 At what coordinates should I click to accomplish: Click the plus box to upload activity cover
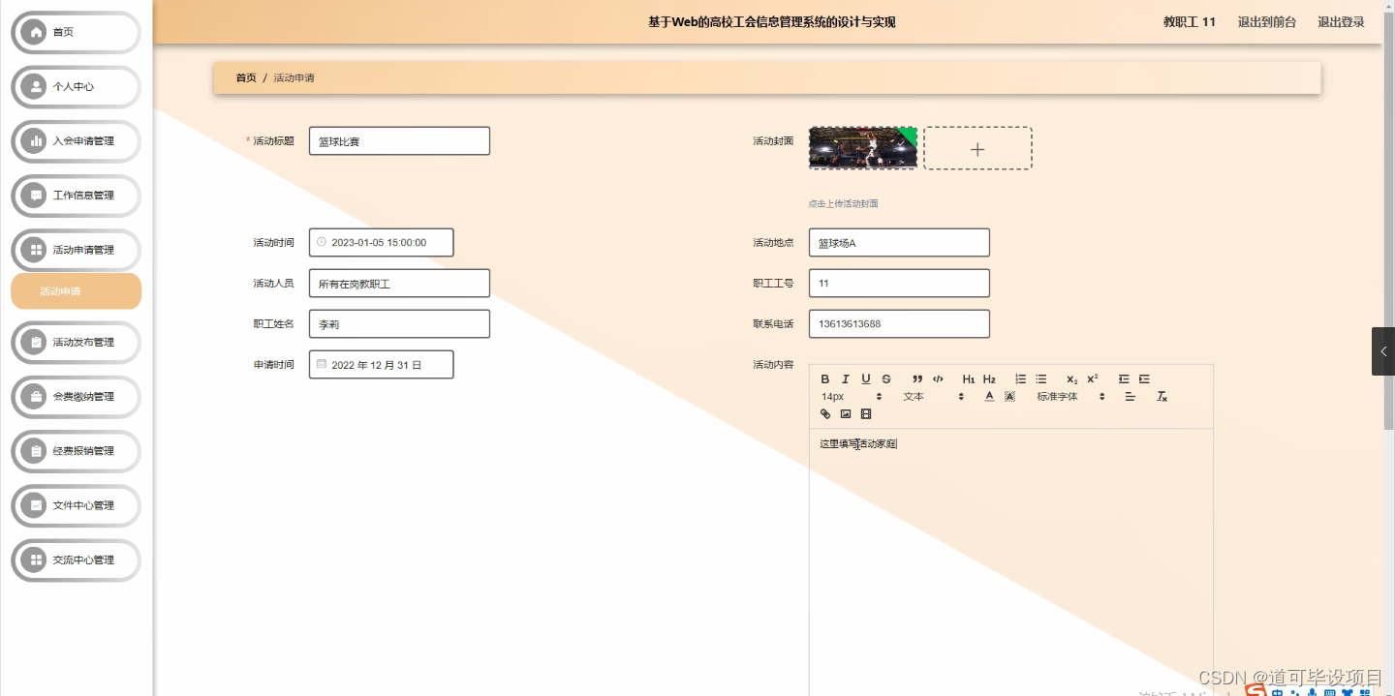(x=977, y=147)
